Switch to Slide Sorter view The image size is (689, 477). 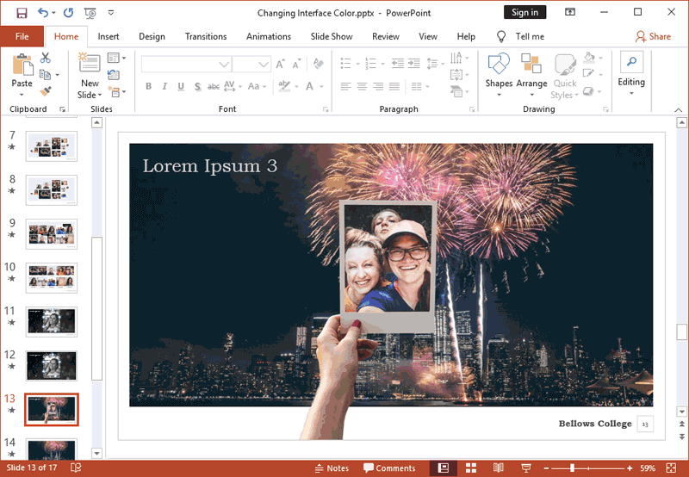471,468
